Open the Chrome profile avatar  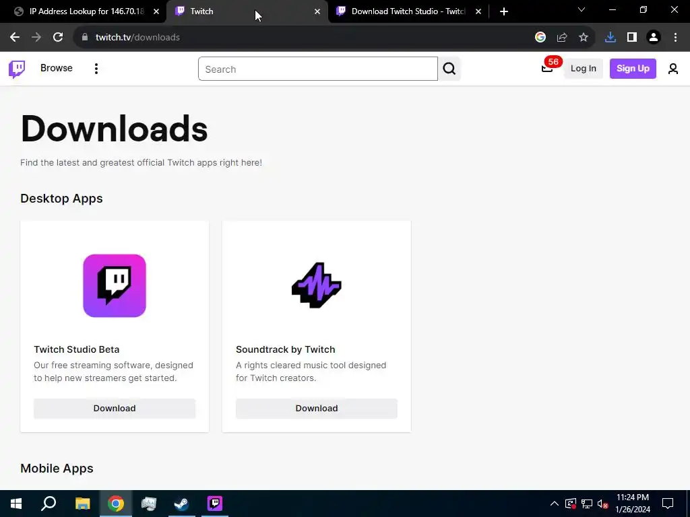[x=654, y=38]
